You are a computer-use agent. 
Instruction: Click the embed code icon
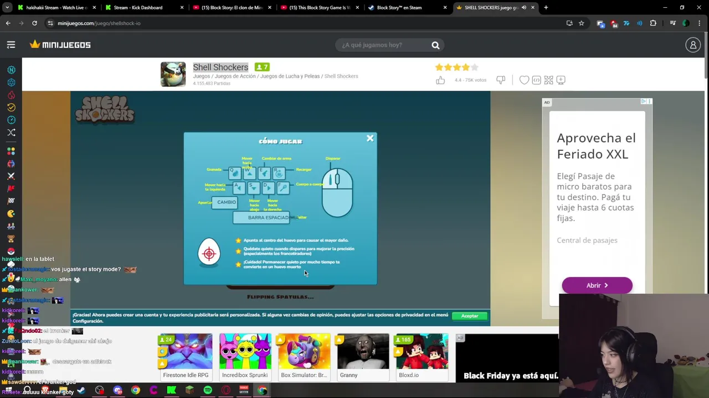click(x=536, y=80)
